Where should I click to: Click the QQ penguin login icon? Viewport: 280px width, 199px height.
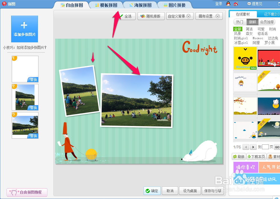click(x=228, y=4)
